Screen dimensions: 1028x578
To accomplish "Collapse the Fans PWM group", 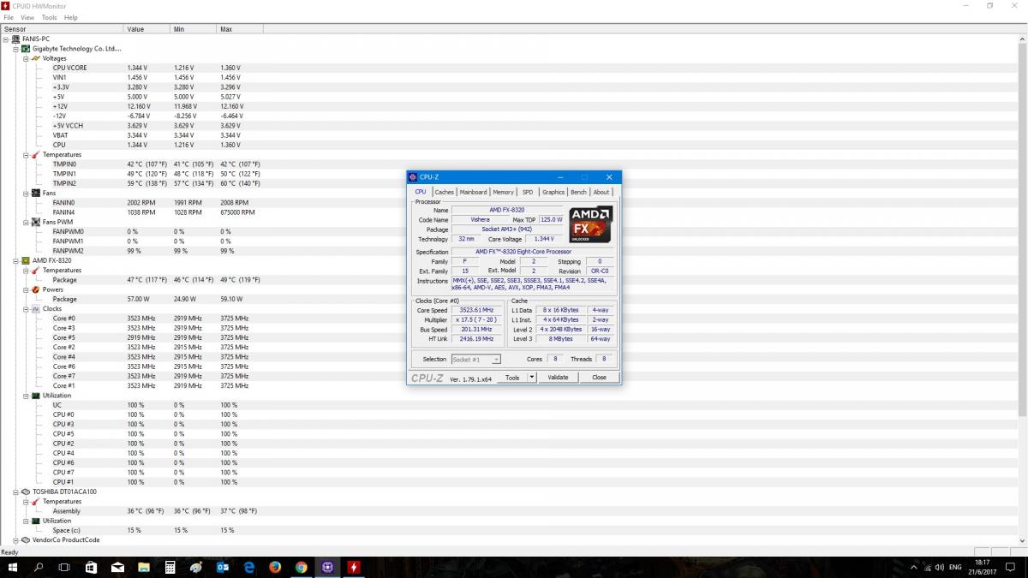I will coord(26,222).
